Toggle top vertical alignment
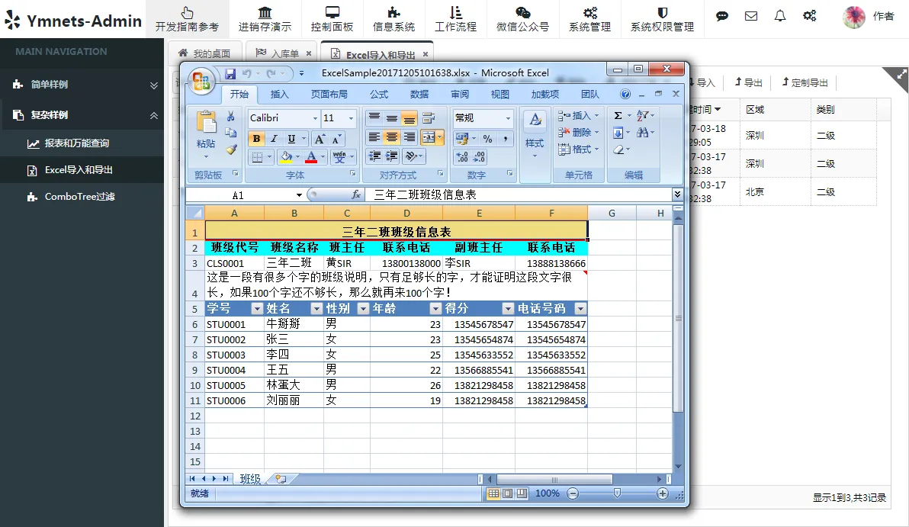The width and height of the screenshot is (909, 527). [374, 118]
